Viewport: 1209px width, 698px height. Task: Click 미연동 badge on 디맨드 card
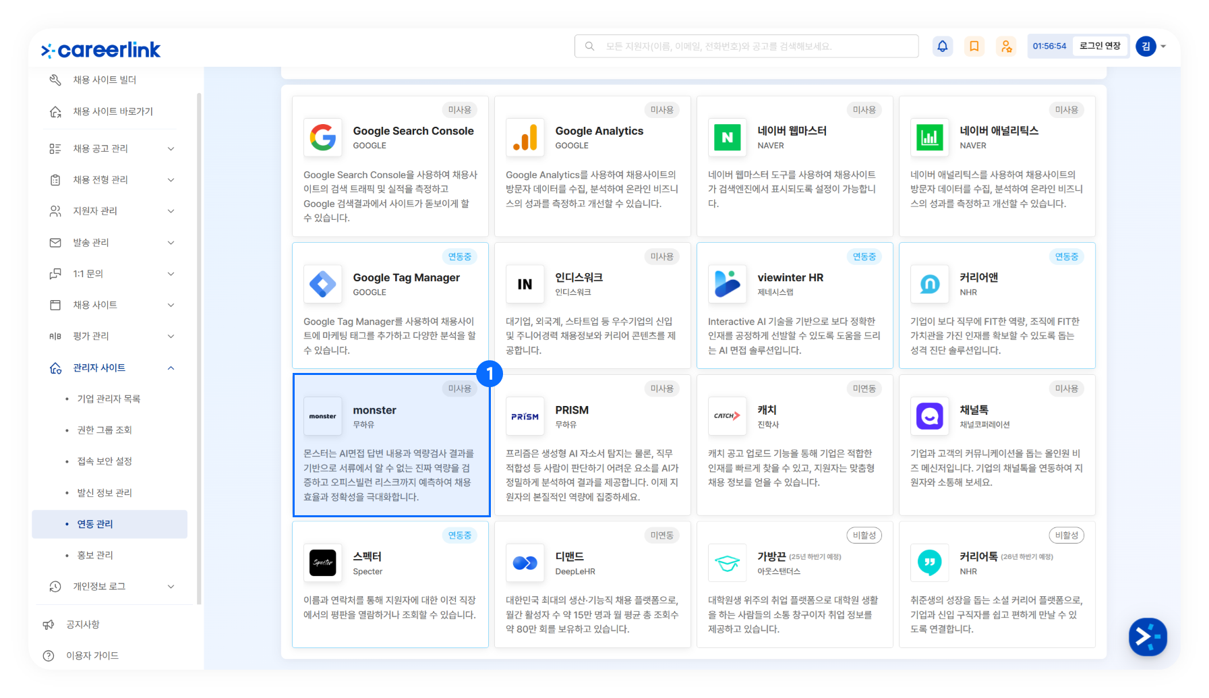tap(662, 535)
